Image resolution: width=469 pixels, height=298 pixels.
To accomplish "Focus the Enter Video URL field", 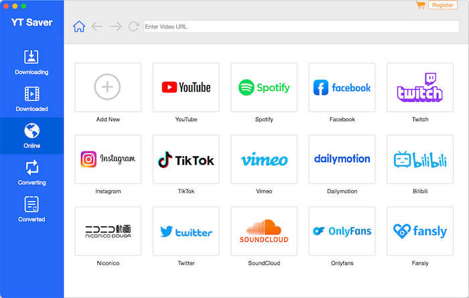I will [x=301, y=27].
